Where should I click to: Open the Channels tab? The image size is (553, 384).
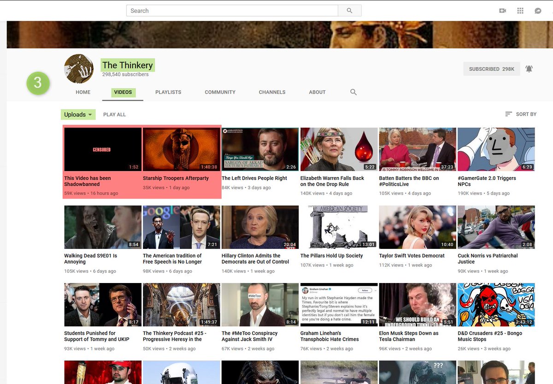point(272,92)
